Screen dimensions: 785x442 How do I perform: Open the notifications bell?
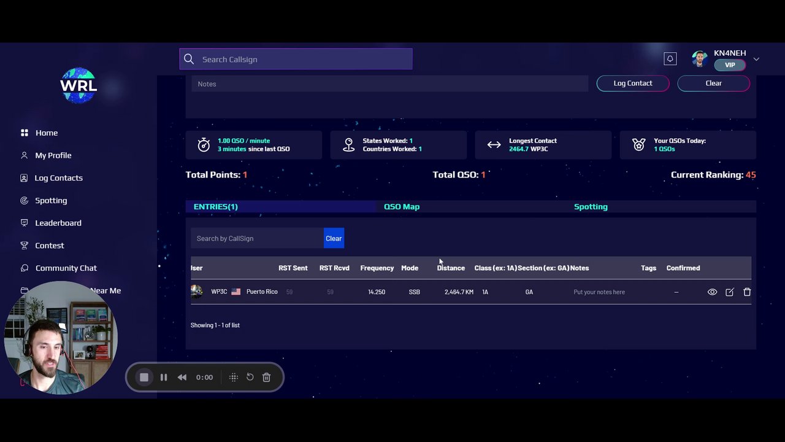[670, 58]
